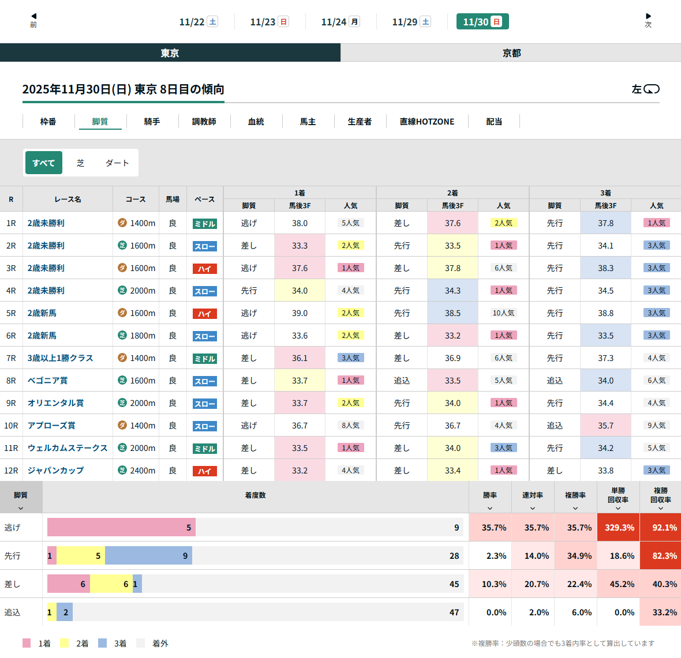Click the dirt course icon in the 1R row

click(122, 223)
